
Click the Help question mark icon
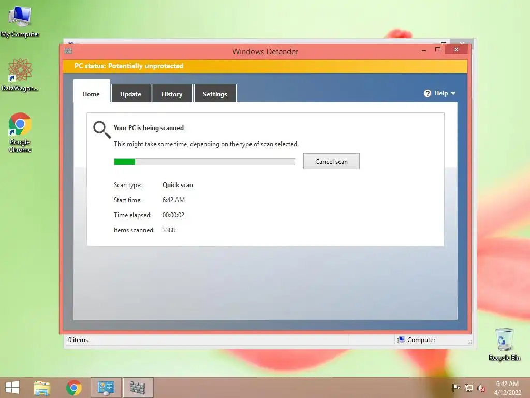427,93
